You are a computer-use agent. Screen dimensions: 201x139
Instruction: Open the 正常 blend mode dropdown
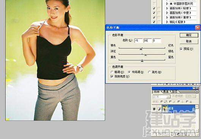pos(162,96)
